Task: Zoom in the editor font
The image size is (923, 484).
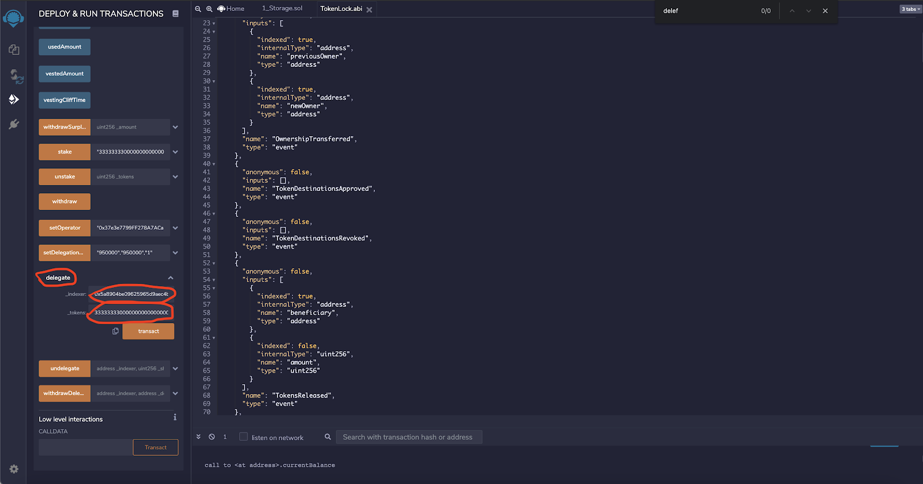Action: [x=209, y=9]
